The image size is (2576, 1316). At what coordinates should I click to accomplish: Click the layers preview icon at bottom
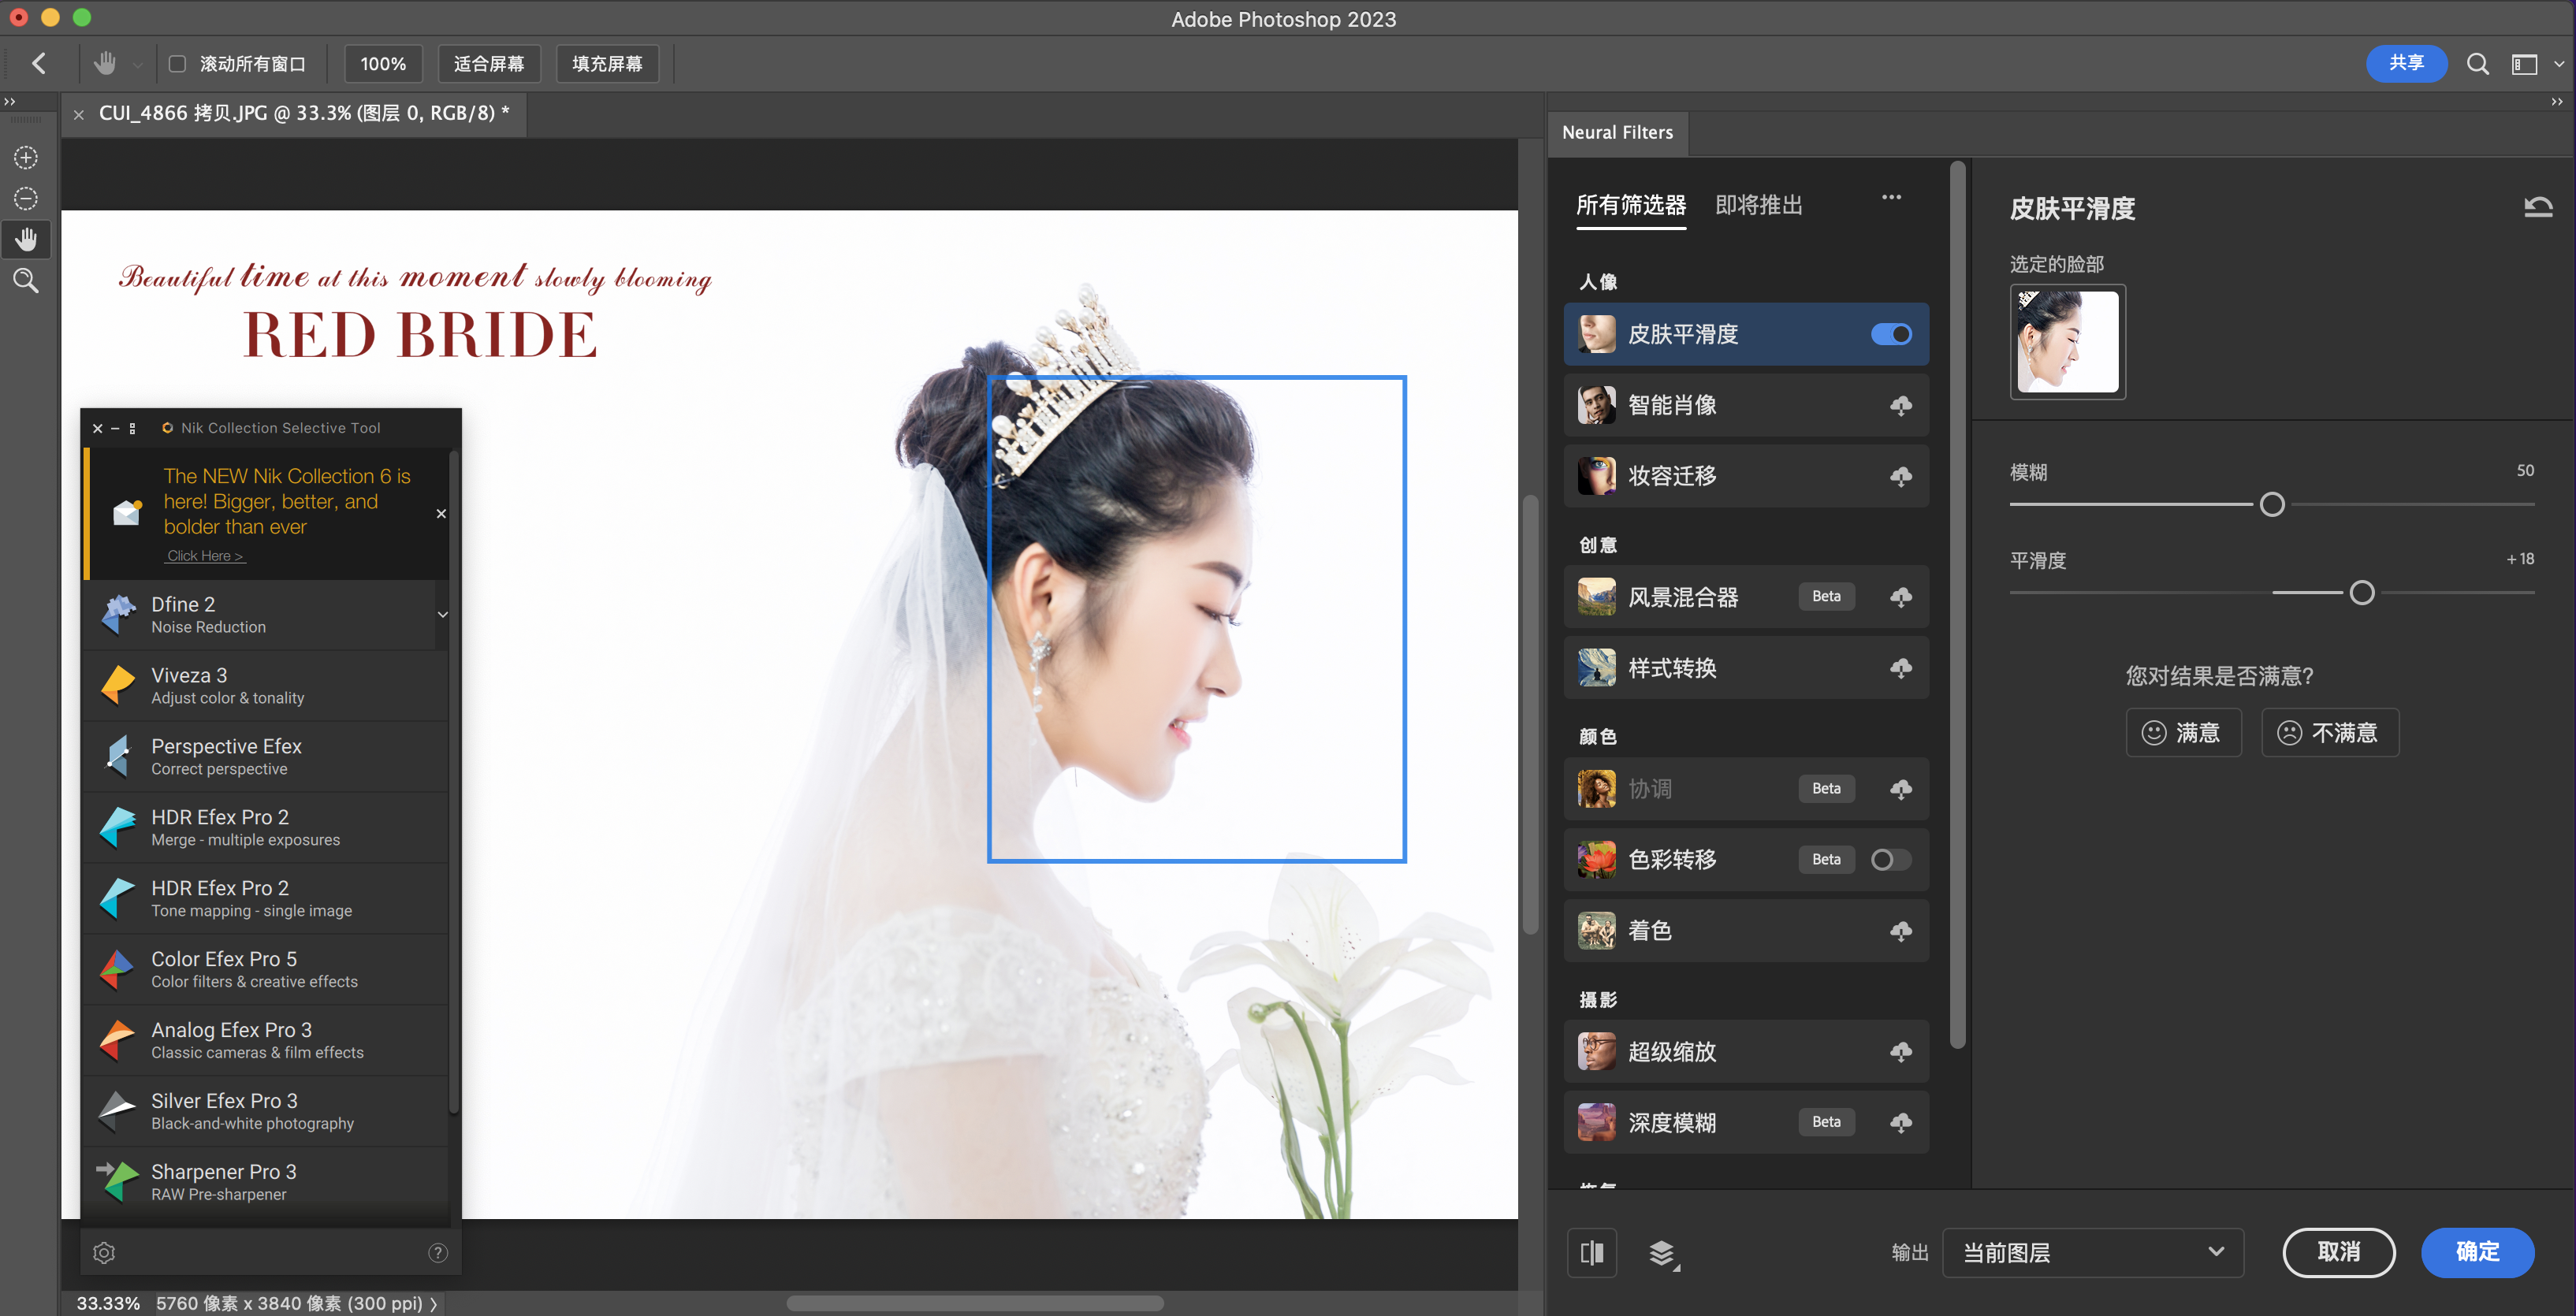pyautogui.click(x=1662, y=1252)
